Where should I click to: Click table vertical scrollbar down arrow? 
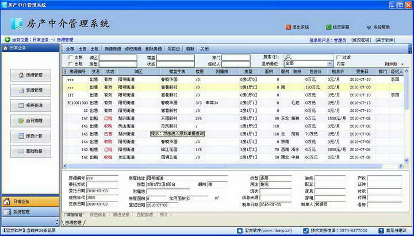407,160
